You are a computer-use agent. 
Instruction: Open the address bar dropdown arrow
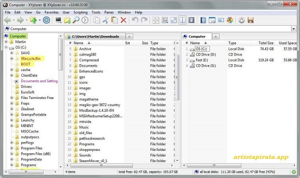(294, 29)
